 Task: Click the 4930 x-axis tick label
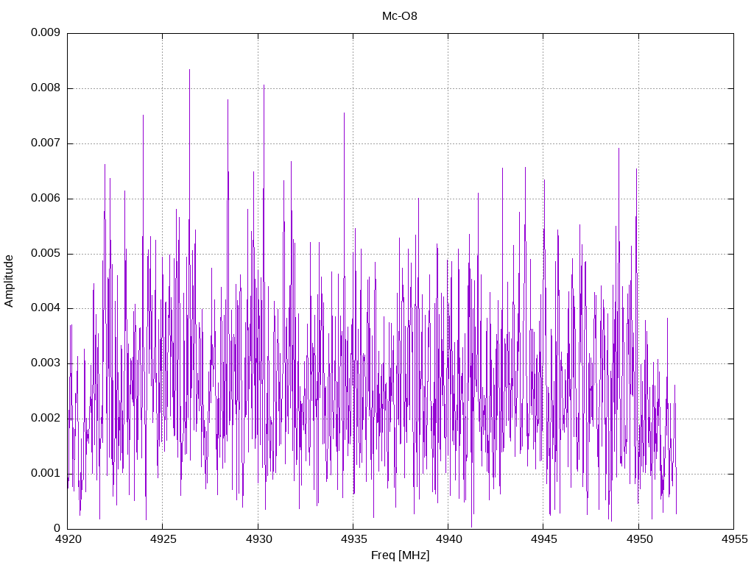pos(258,539)
